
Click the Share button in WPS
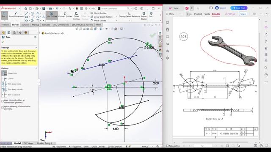click(243, 14)
